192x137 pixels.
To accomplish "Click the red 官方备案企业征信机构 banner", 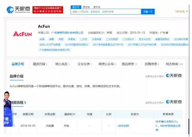I will click(48, 10).
